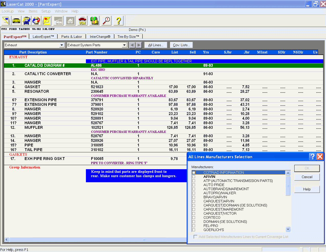The width and height of the screenshot is (326, 252).
Task: Open the Setup menu
Action: coord(46,11)
